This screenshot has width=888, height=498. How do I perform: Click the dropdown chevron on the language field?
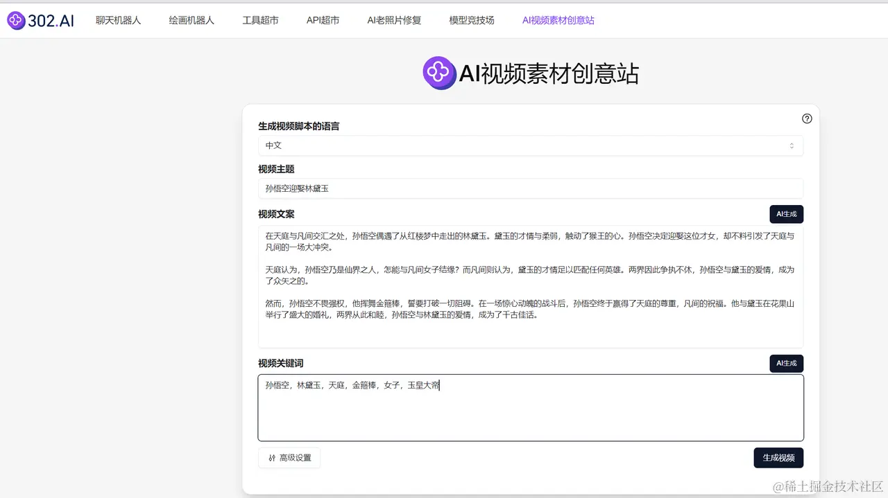click(792, 145)
